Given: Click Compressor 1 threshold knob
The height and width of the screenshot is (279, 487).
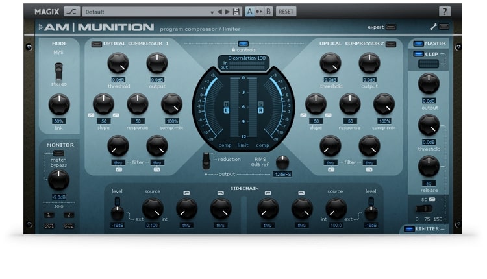Looking at the screenshot, I should (118, 63).
